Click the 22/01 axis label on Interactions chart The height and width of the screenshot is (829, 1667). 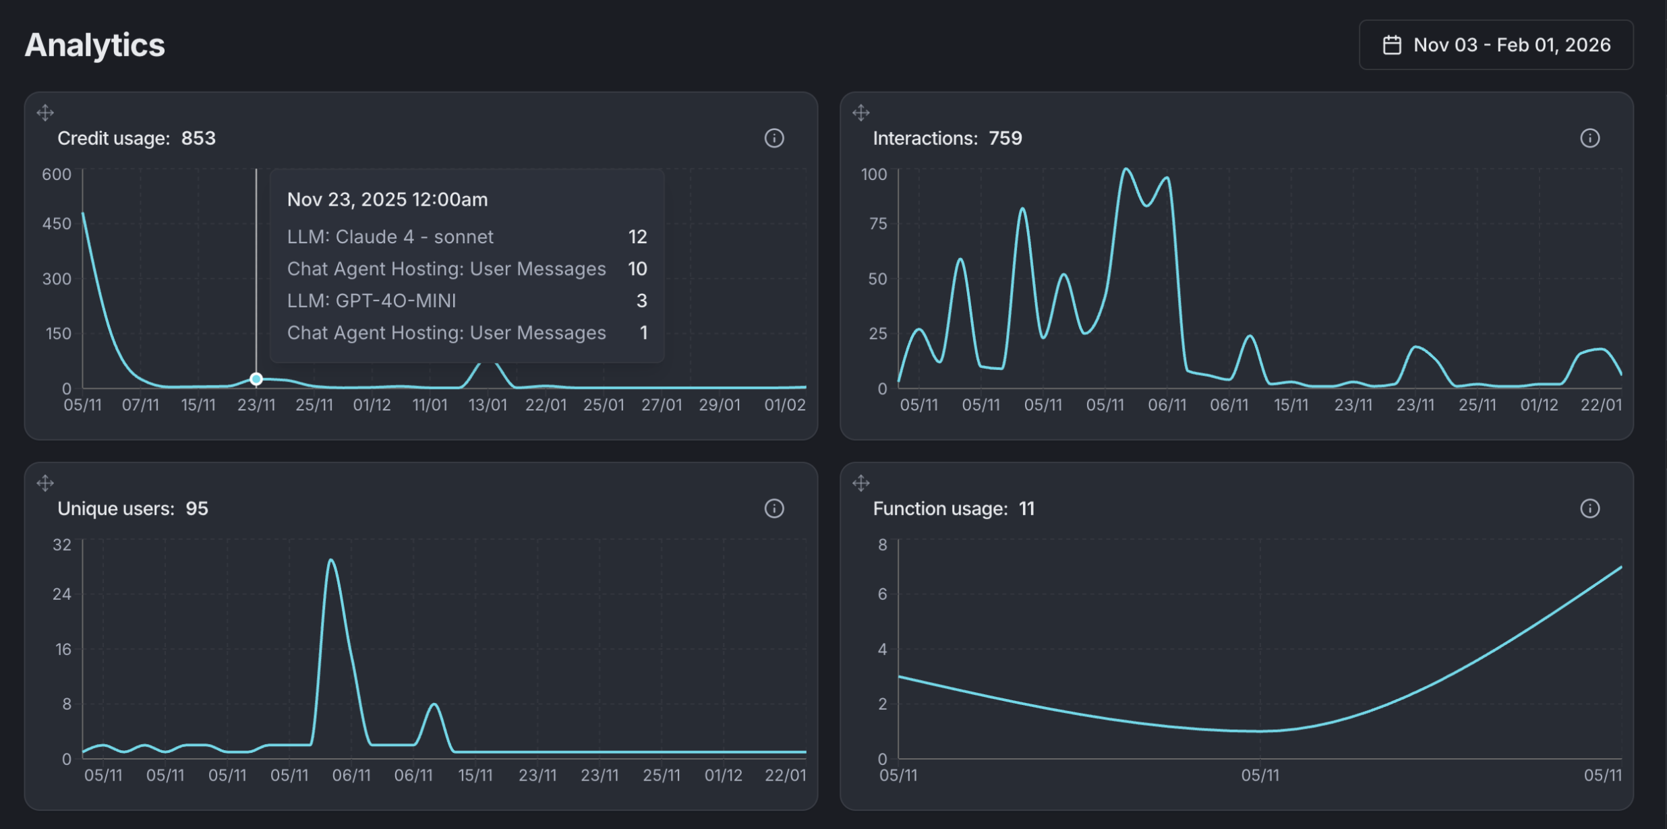point(1603,404)
